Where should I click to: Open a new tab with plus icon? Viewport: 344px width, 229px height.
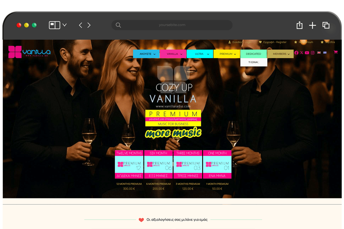point(312,25)
